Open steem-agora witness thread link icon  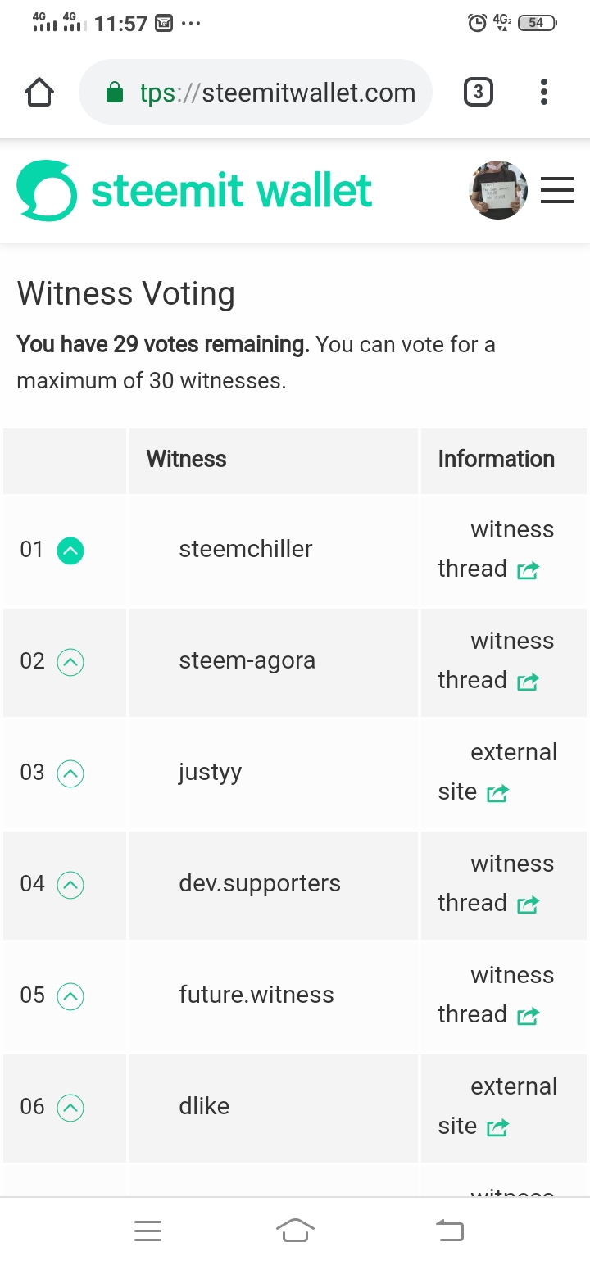528,681
